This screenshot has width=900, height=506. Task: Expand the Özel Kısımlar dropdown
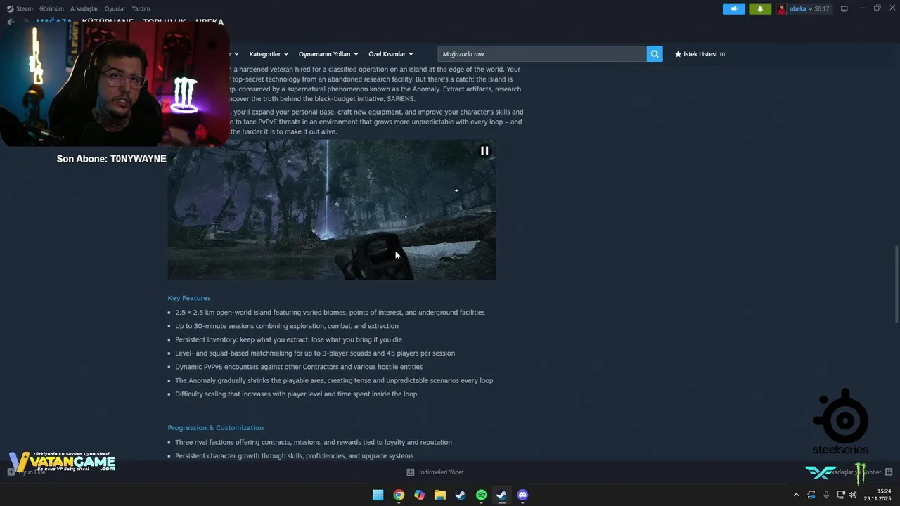pos(391,54)
